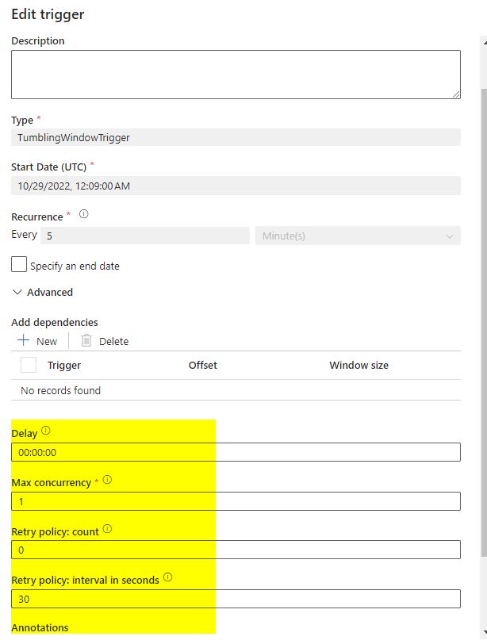This screenshot has height=644, width=487.
Task: Click the Annotations label
Action: [x=40, y=627]
